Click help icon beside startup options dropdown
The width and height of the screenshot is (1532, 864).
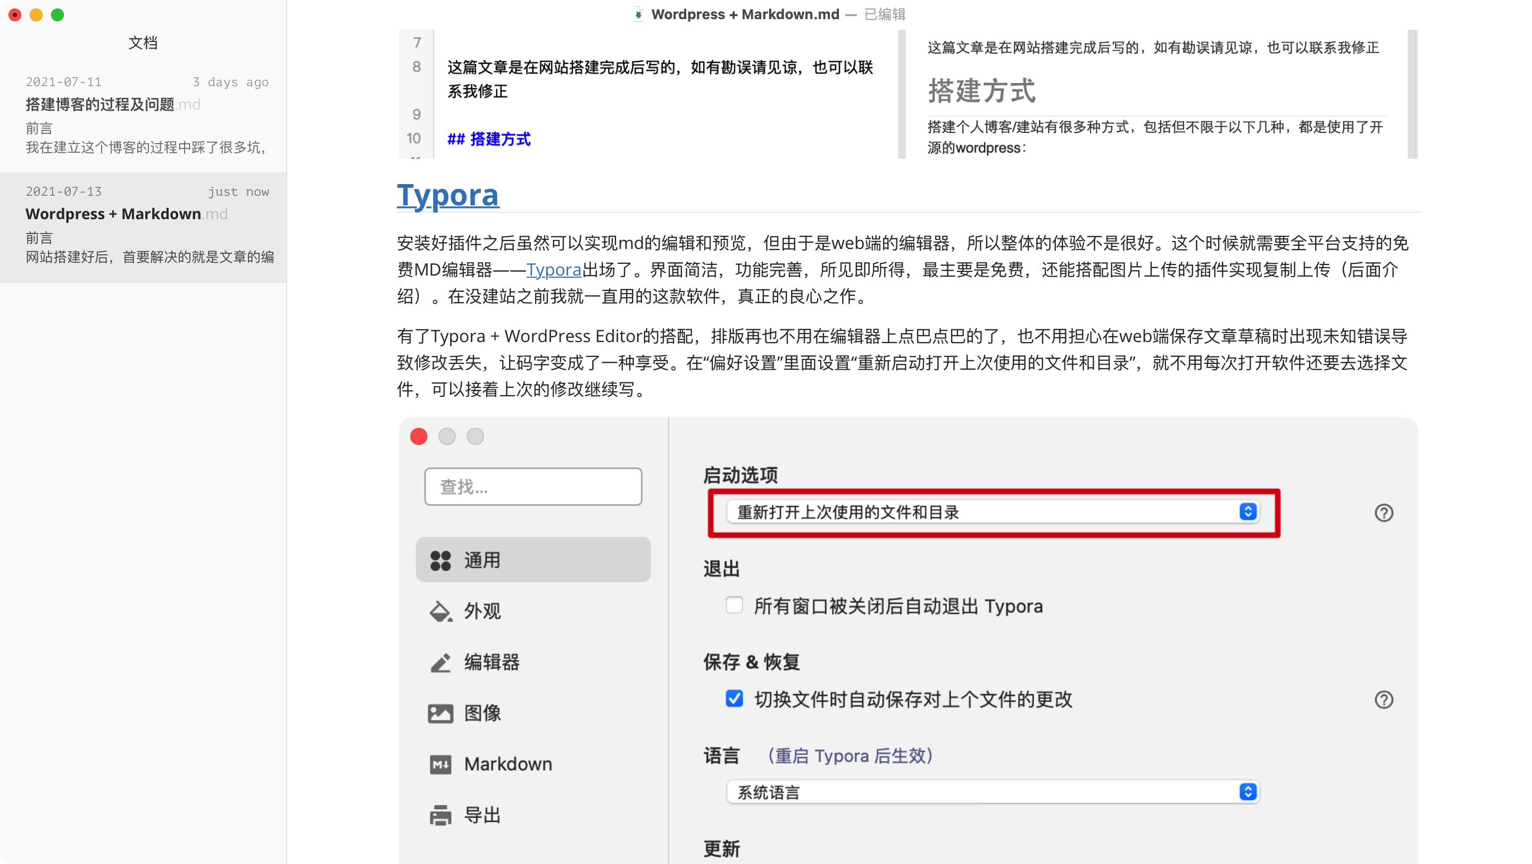pyautogui.click(x=1383, y=512)
